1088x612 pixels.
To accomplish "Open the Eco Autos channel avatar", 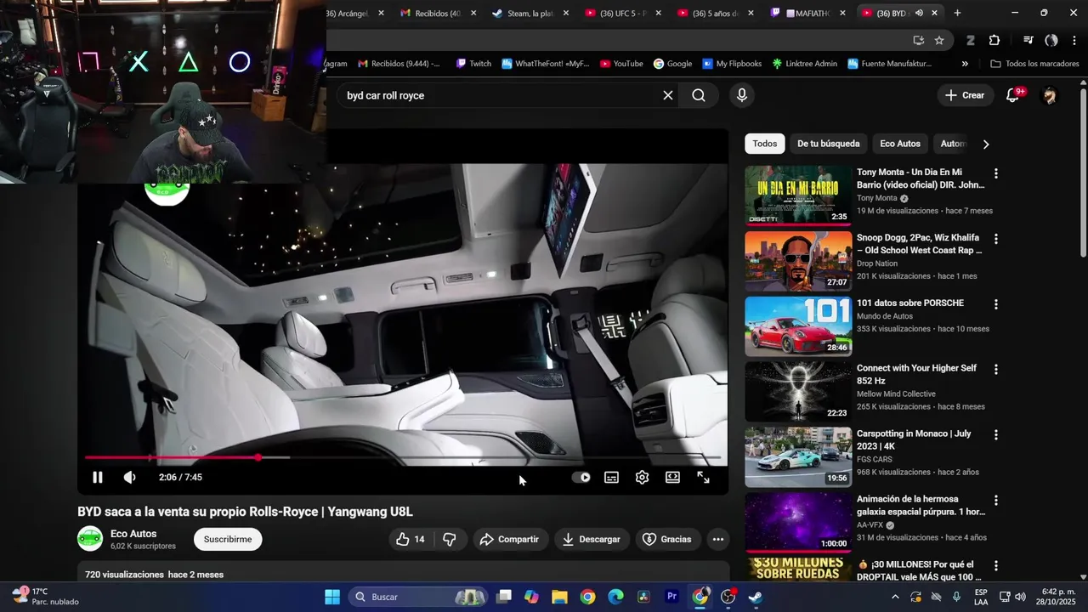I will point(90,539).
